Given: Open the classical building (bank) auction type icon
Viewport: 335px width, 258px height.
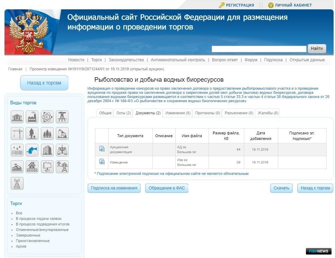Looking at the screenshot, I should click(x=17, y=117).
